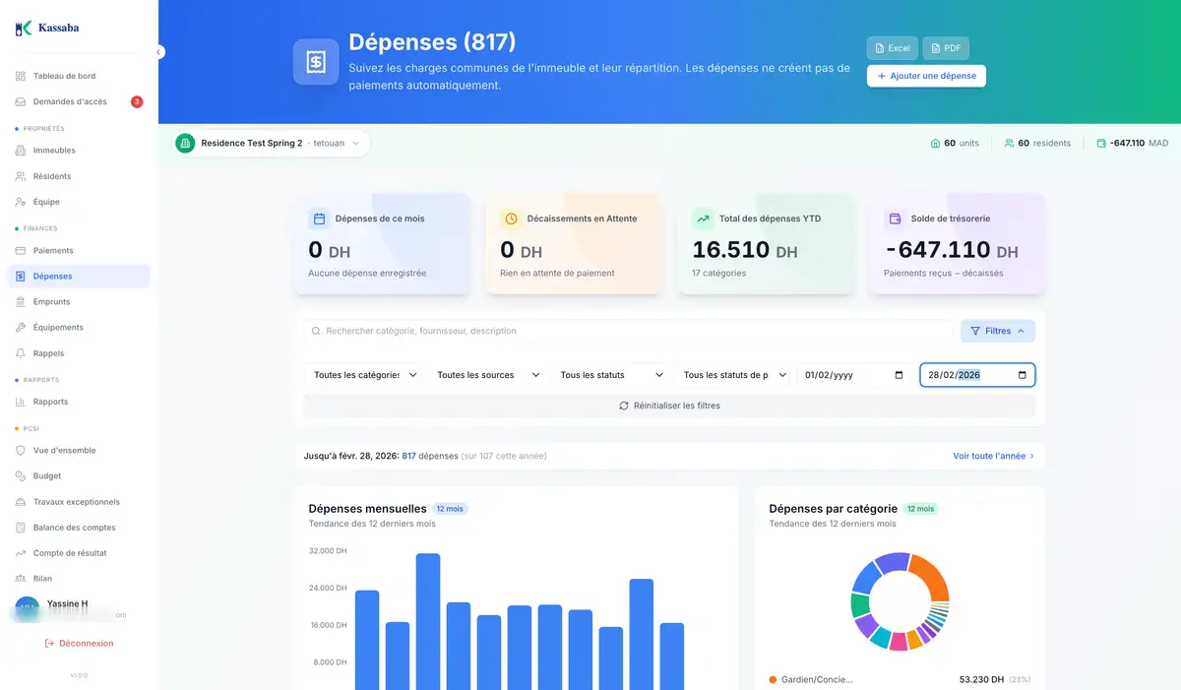The image size is (1181, 690).
Task: Click the 53.230 DH value in legend
Action: (x=981, y=679)
